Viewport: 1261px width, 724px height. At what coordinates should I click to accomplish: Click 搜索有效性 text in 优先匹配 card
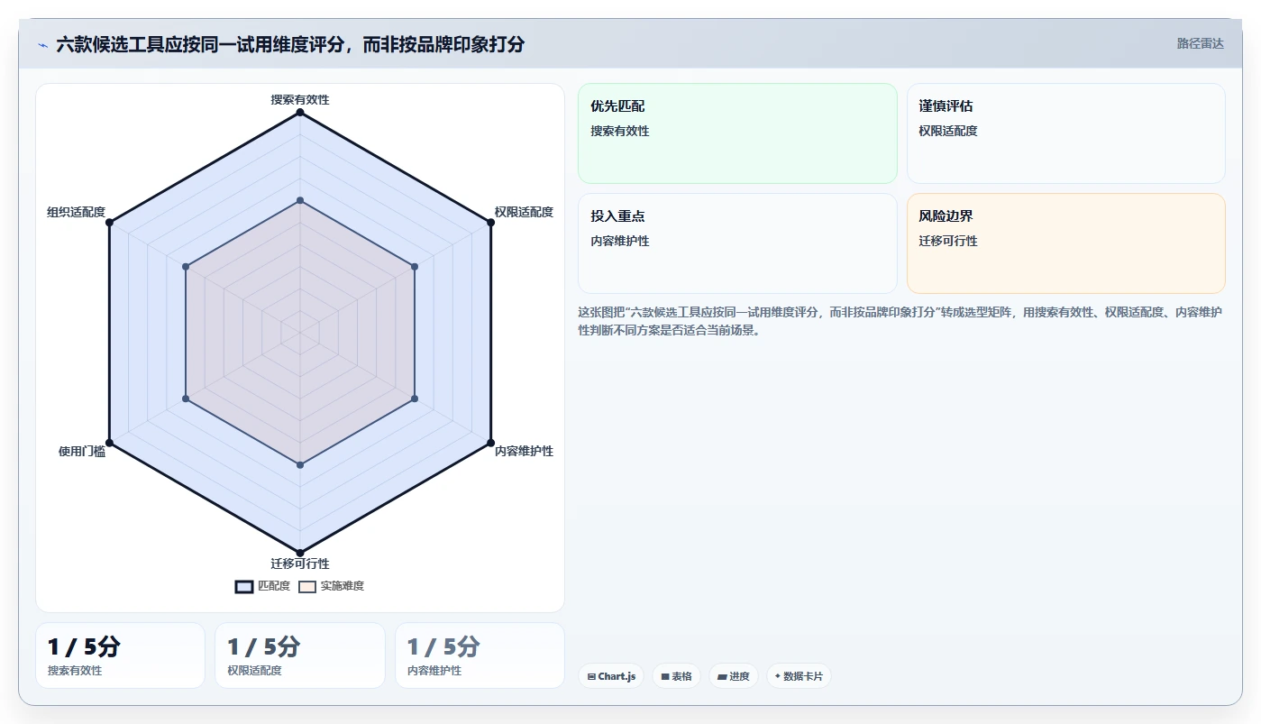620,131
